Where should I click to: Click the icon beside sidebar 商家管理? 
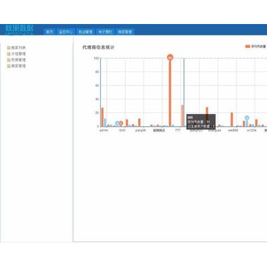(9, 66)
